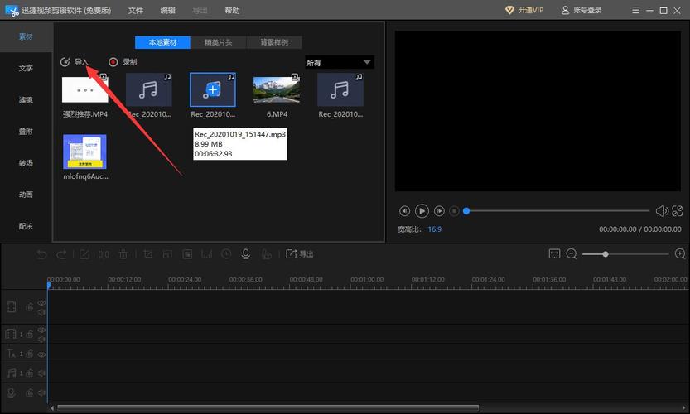Image resolution: width=690 pixels, height=414 pixels.
Task: Open the hamburger menu in title bar
Action: click(636, 10)
